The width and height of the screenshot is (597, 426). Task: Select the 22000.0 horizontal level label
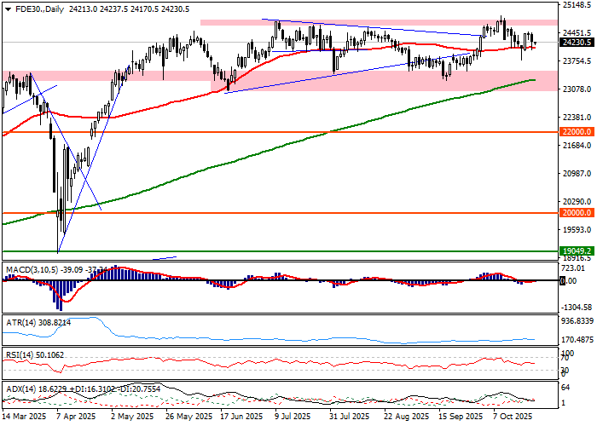click(577, 132)
